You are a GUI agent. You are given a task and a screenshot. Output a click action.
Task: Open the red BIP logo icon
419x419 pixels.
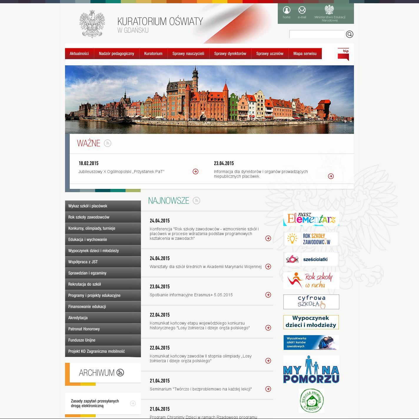click(343, 54)
